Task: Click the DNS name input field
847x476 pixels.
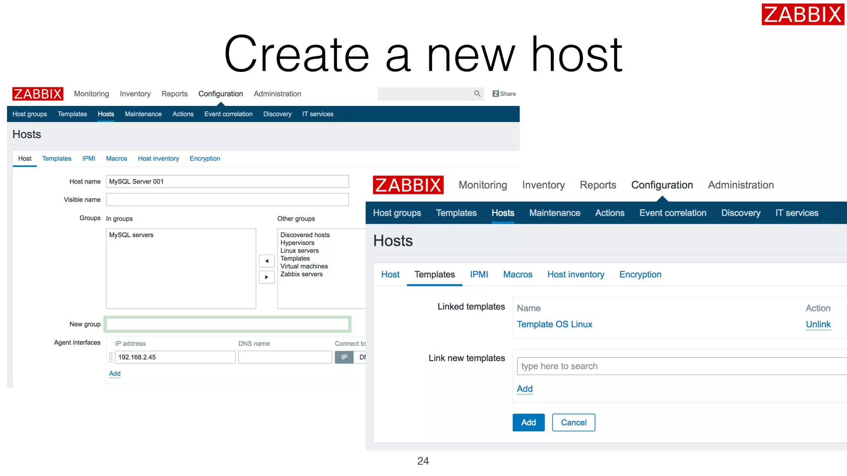Action: 285,357
